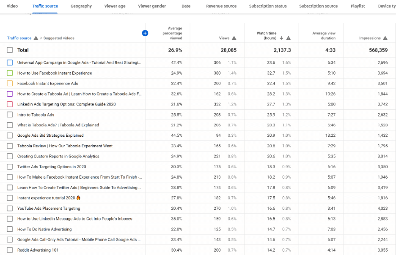Sort by the Views column header
The image size is (396, 255).
[224, 38]
